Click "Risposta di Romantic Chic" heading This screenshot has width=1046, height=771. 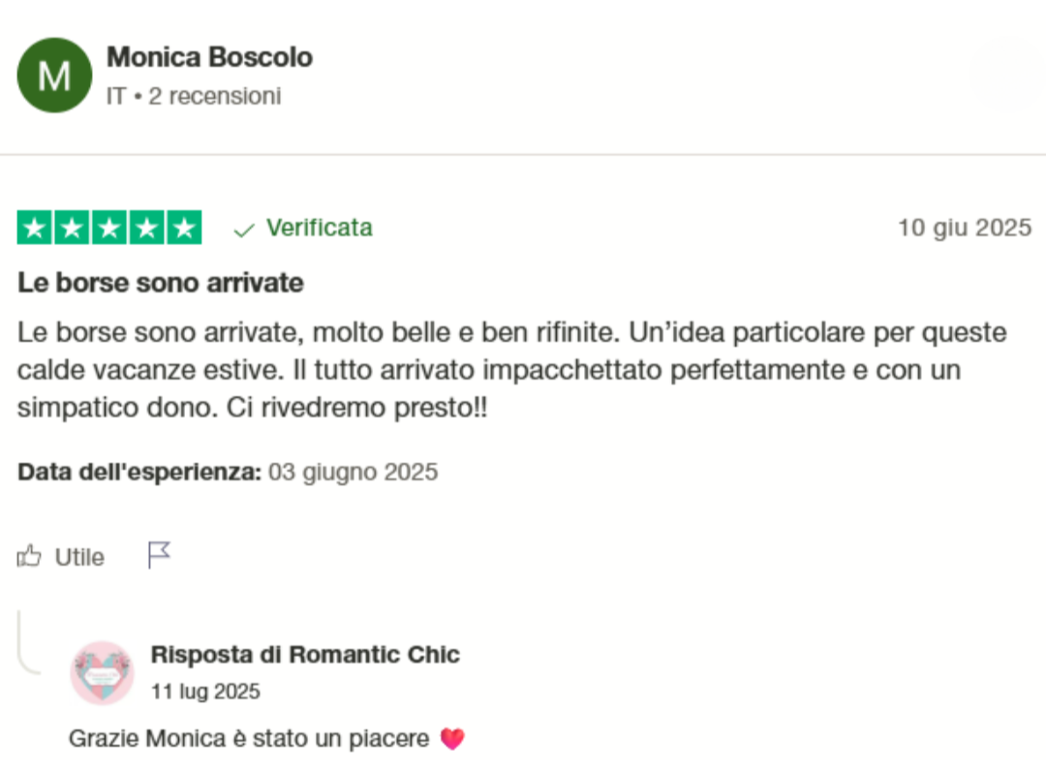click(x=305, y=655)
